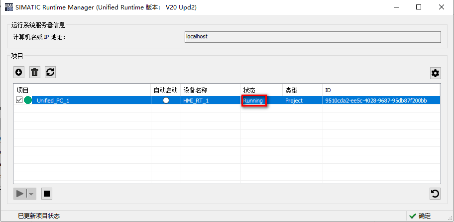Viewport: 454px width, 222px height.
Task: Expand the dropdown arrow beside the play button
Action: 31,194
